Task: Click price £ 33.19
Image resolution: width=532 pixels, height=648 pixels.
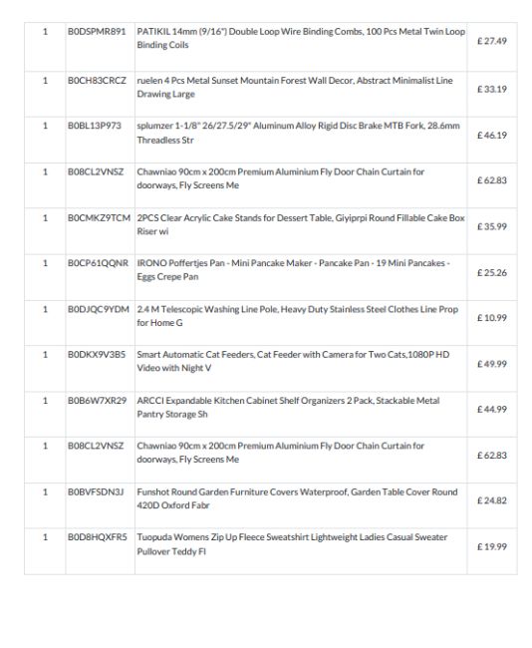Action: pyautogui.click(x=492, y=90)
